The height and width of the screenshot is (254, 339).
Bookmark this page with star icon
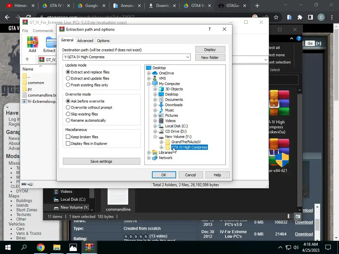coord(276,17)
